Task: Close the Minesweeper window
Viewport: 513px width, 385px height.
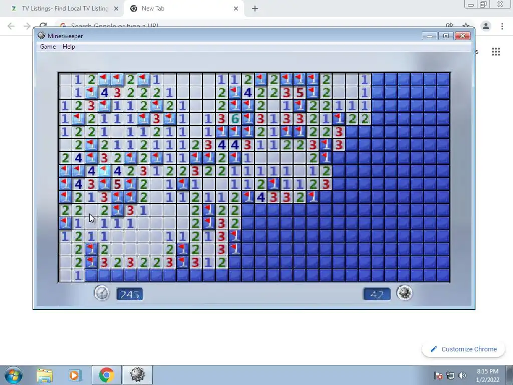Action: (x=462, y=36)
